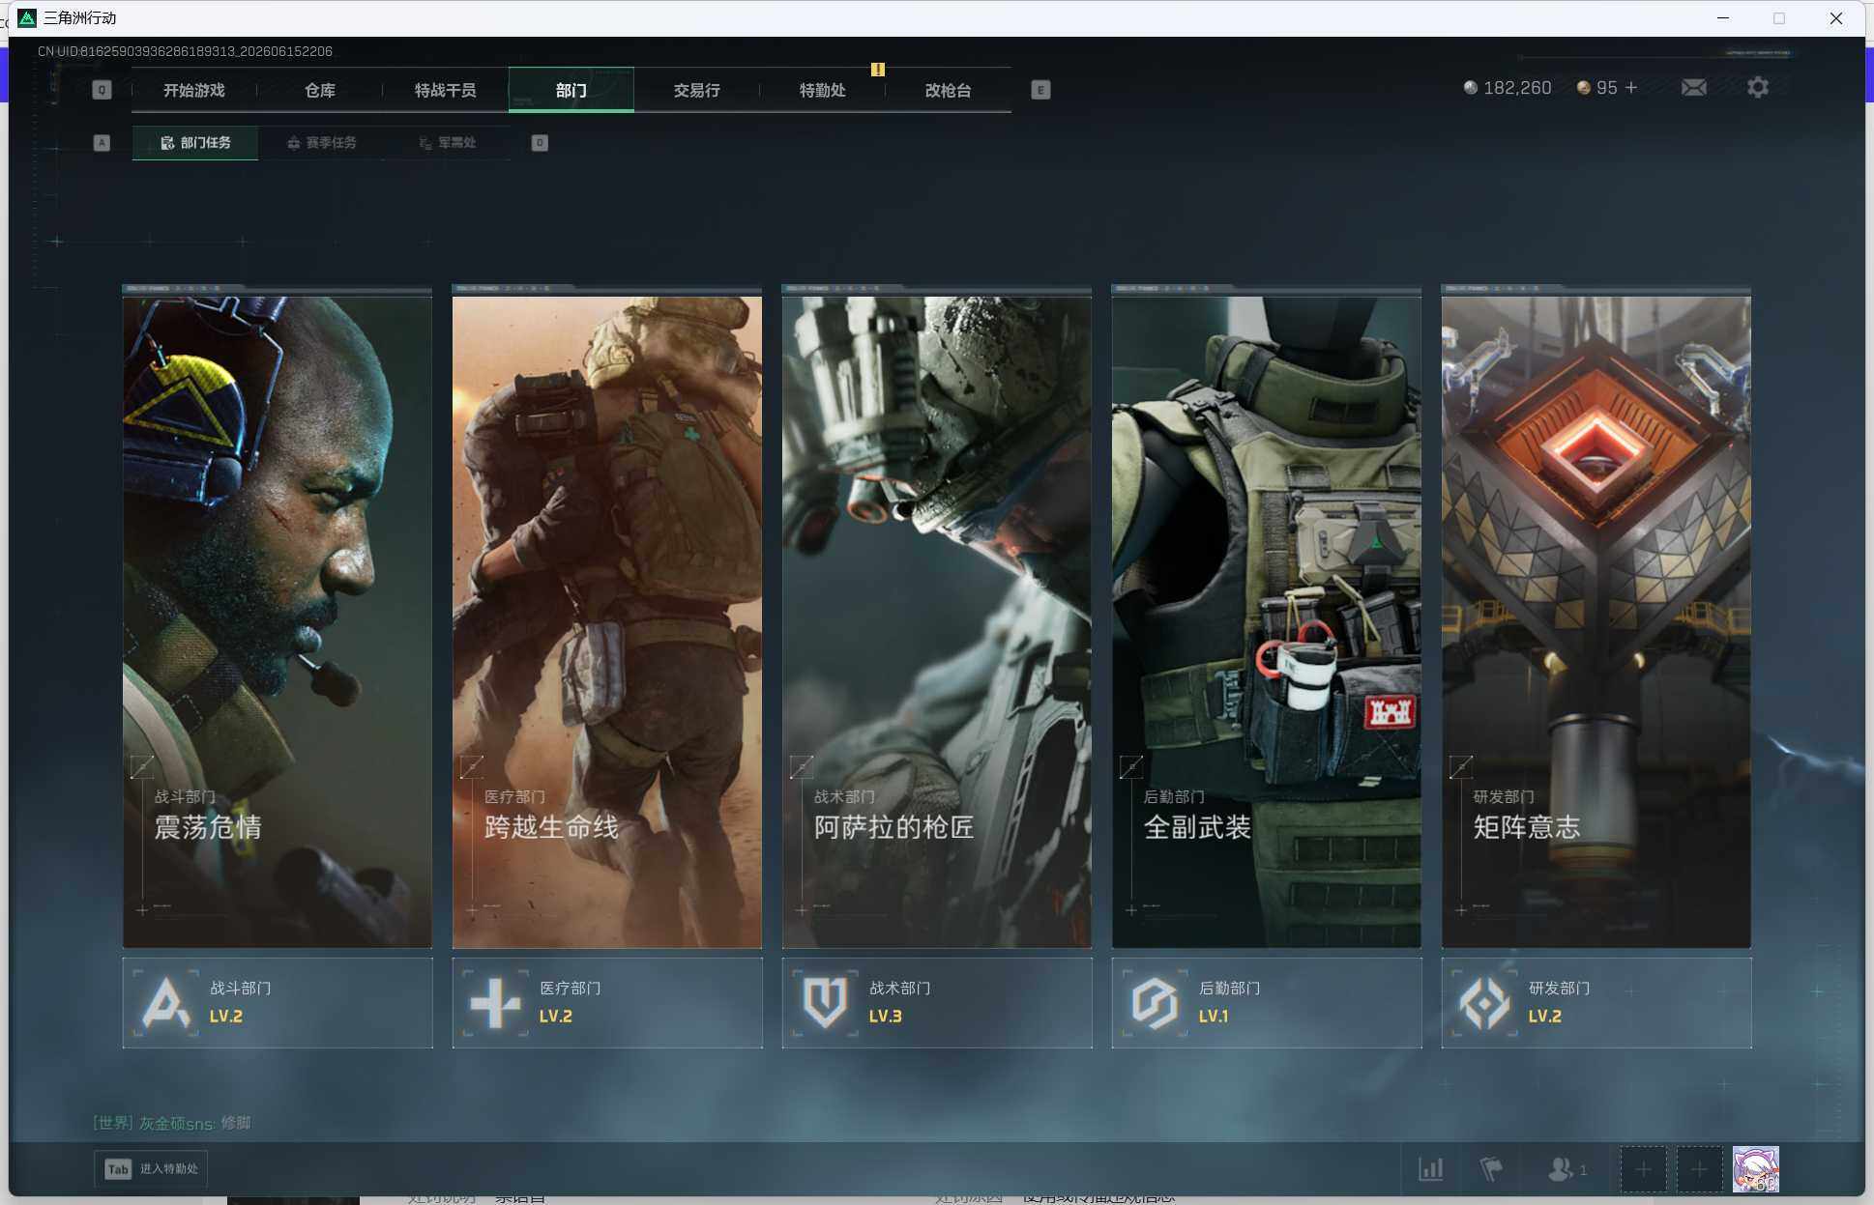Click the medical department cross emblem
This screenshot has height=1205, width=1874.
495,1003
